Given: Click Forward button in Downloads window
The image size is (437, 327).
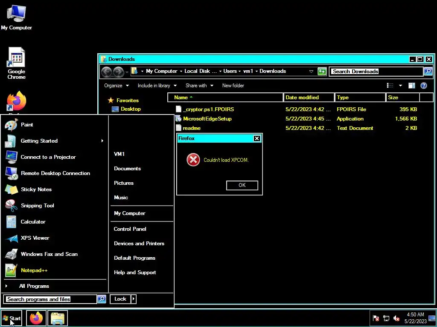Looking at the screenshot, I should tap(119, 72).
